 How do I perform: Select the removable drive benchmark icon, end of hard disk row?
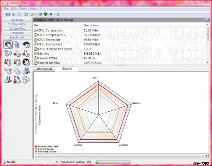click(26, 71)
